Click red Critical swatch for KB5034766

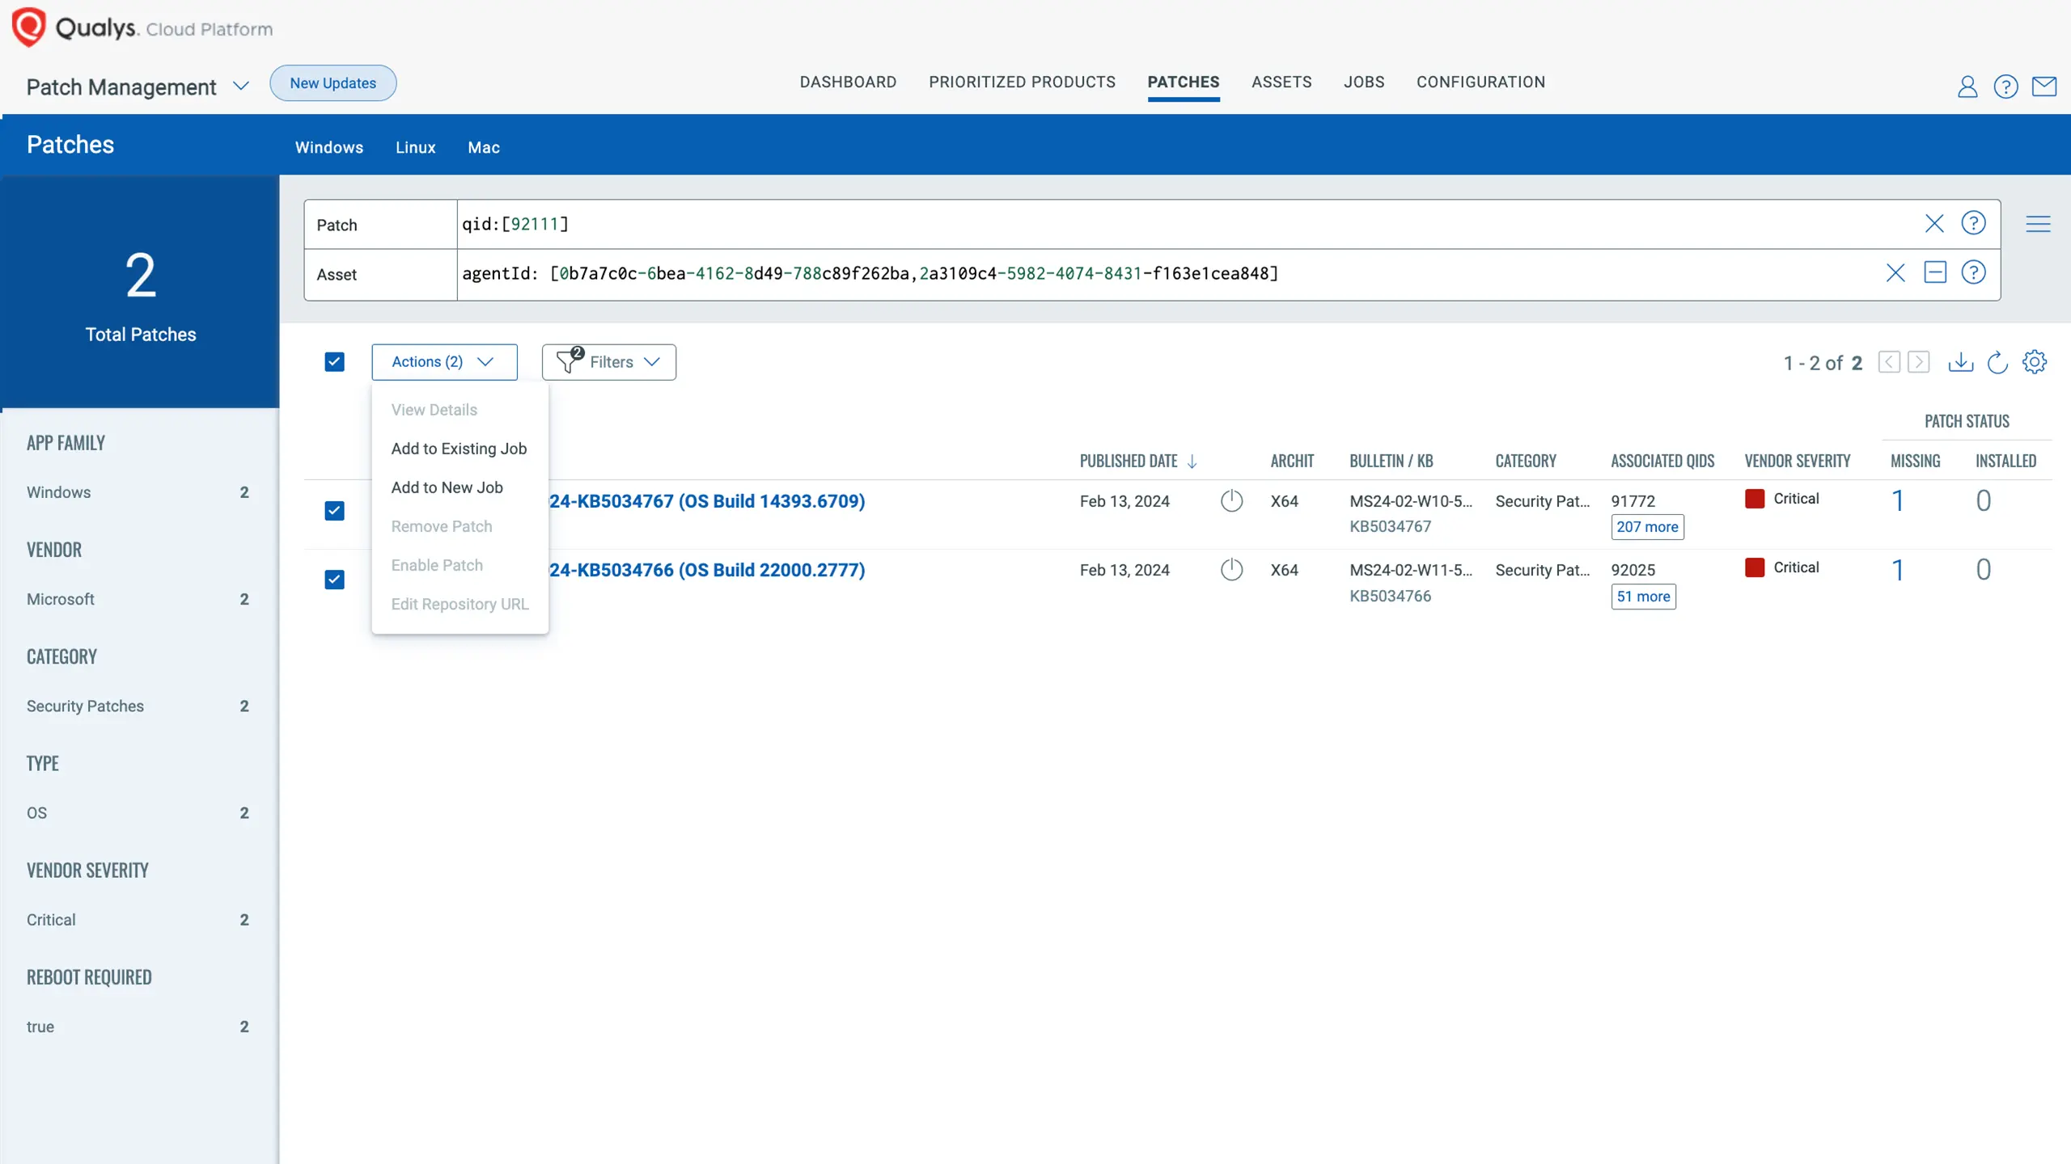coord(1755,567)
